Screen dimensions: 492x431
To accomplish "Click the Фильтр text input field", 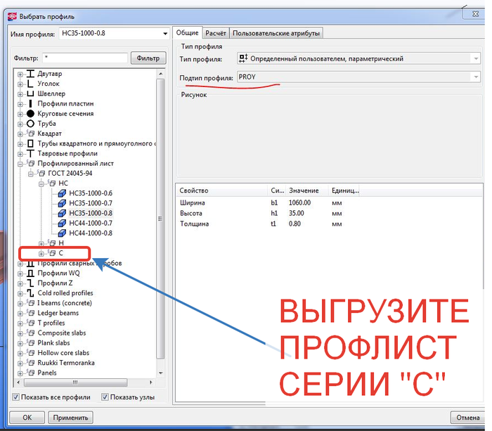I will [x=83, y=58].
